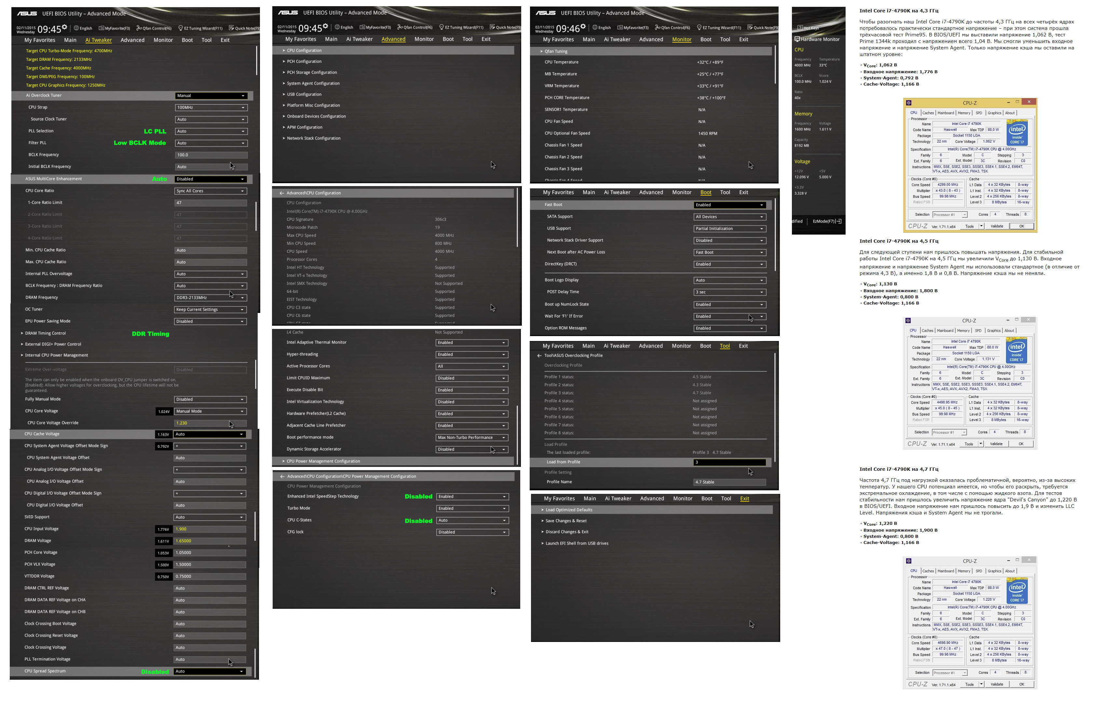Open the Ai Overclock Tuner Manual dropdown
Viewport: 1101px width, 707px height.
[x=211, y=95]
